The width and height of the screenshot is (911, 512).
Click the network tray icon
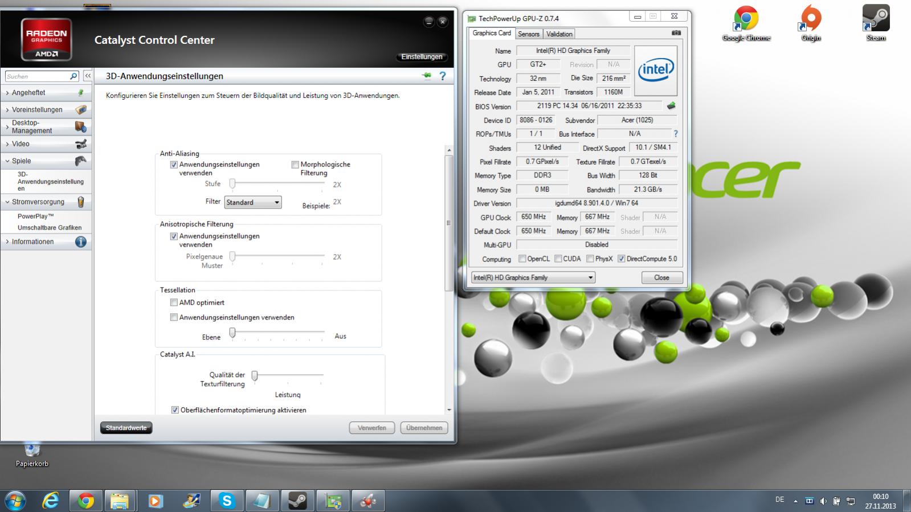pos(851,501)
